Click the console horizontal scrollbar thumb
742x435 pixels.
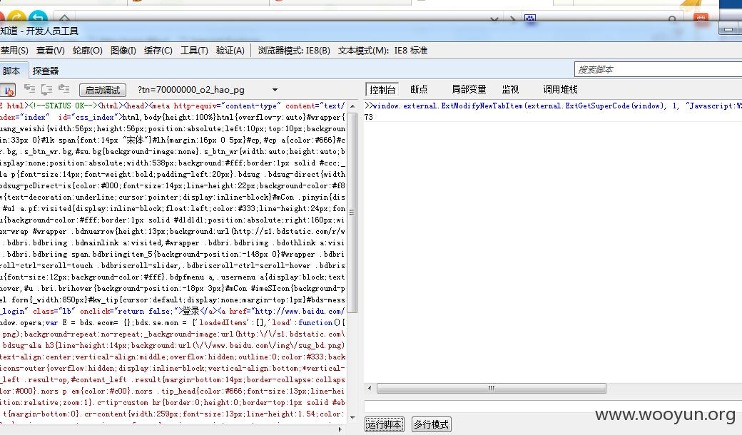point(491,388)
